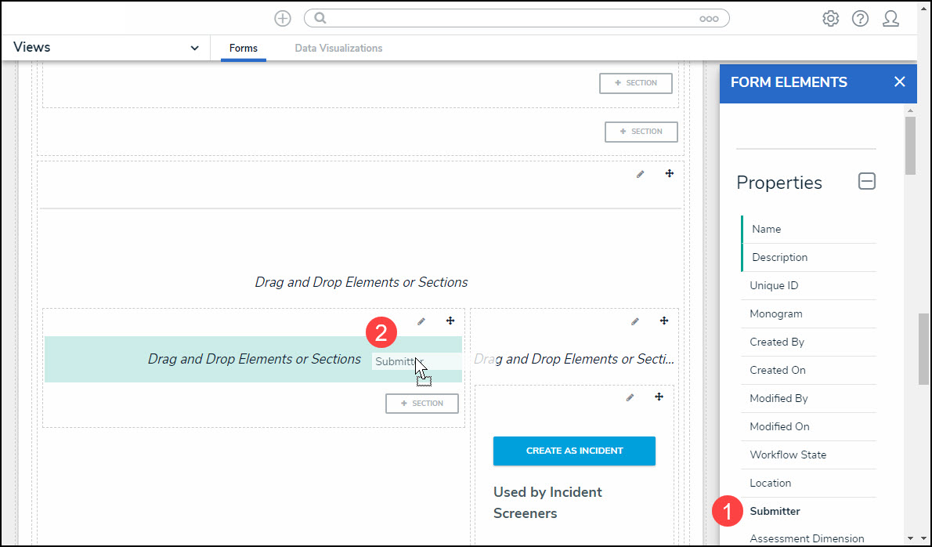
Task: Click the three-dot options in search bar
Action: (709, 19)
